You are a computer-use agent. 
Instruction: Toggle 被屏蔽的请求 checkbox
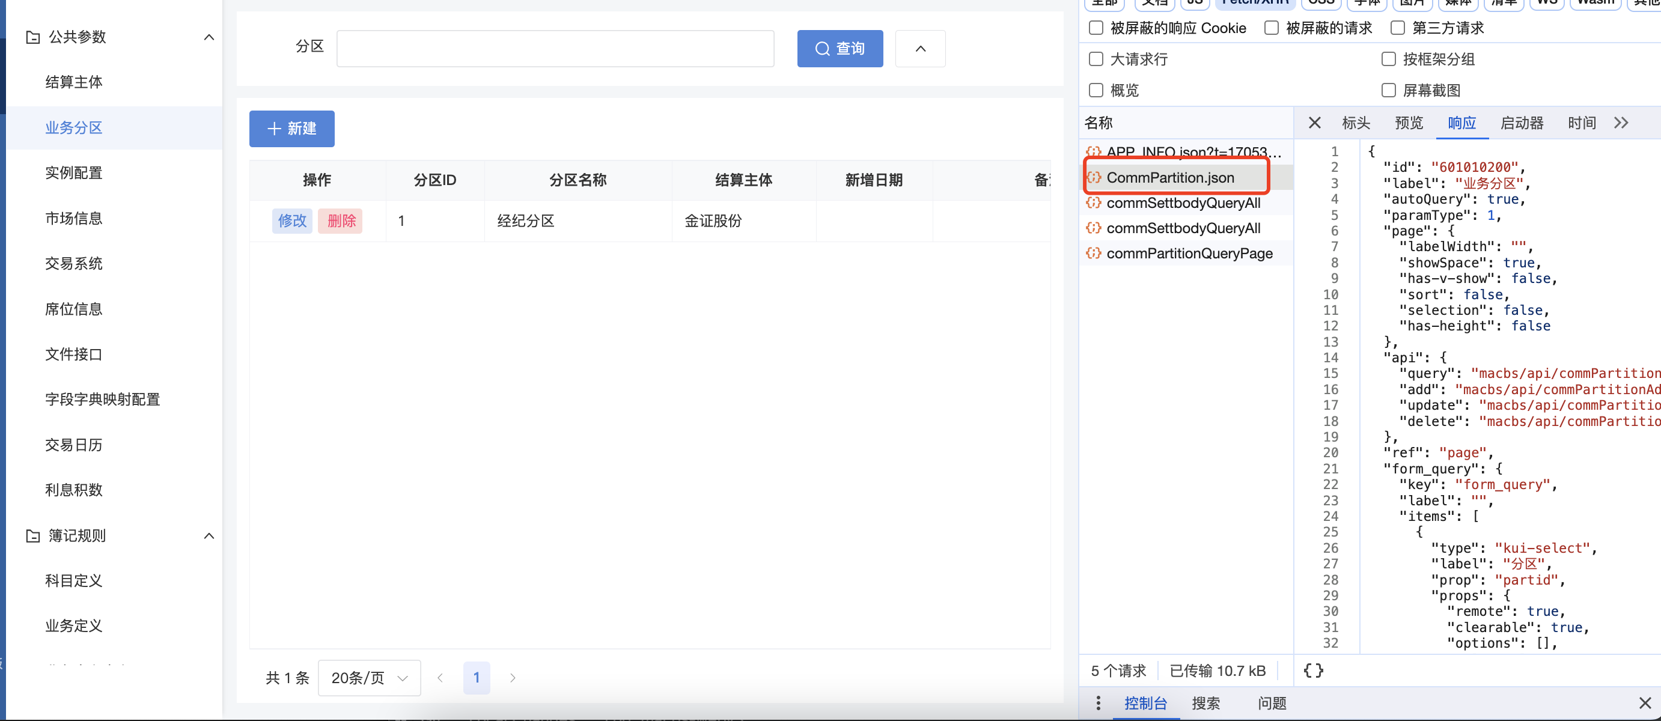click(x=1271, y=28)
